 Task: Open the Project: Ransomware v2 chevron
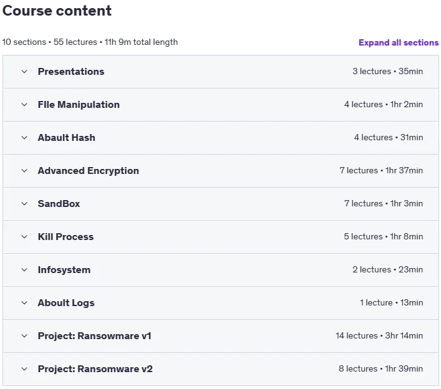coord(24,369)
